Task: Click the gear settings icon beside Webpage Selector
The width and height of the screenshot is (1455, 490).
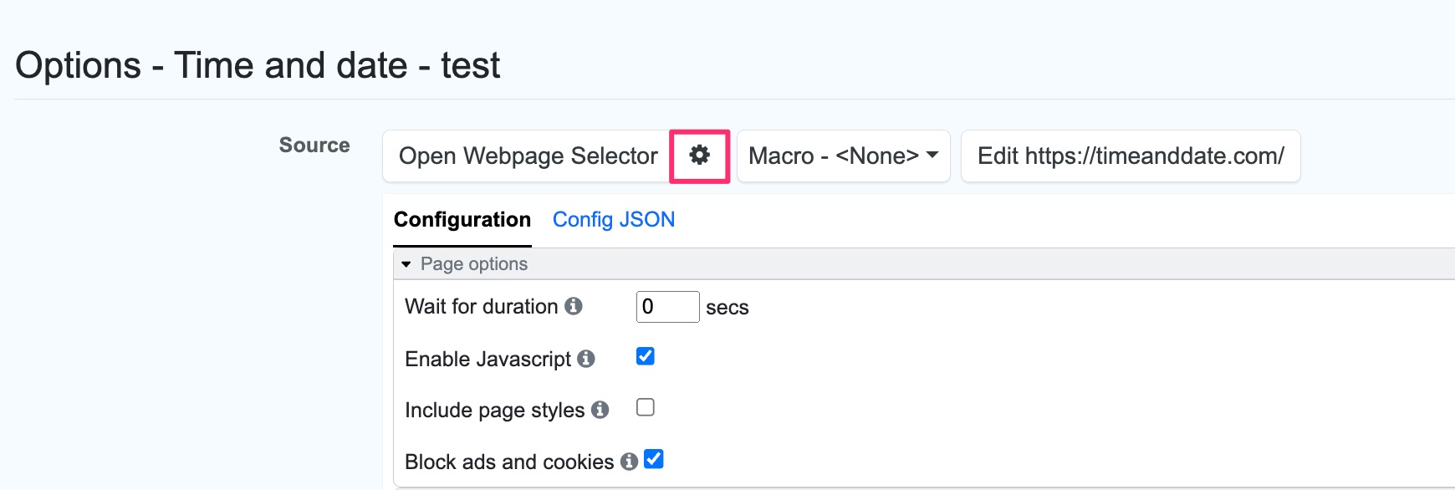Action: pos(699,156)
